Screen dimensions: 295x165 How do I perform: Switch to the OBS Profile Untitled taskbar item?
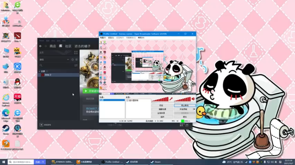click(x=112, y=162)
